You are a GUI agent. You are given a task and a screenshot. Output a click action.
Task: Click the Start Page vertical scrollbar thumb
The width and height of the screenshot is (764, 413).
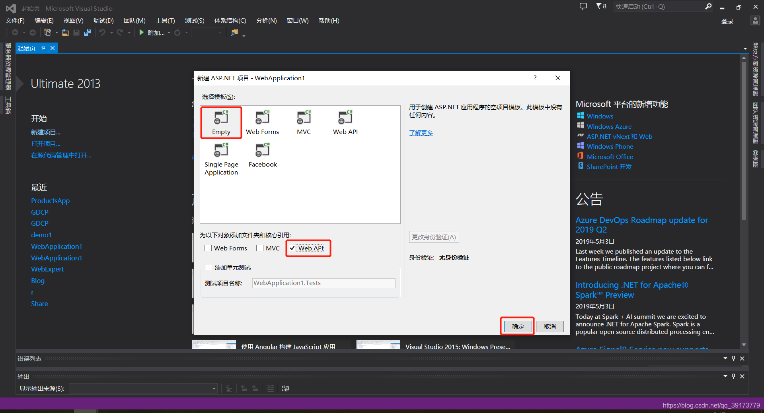point(744,141)
